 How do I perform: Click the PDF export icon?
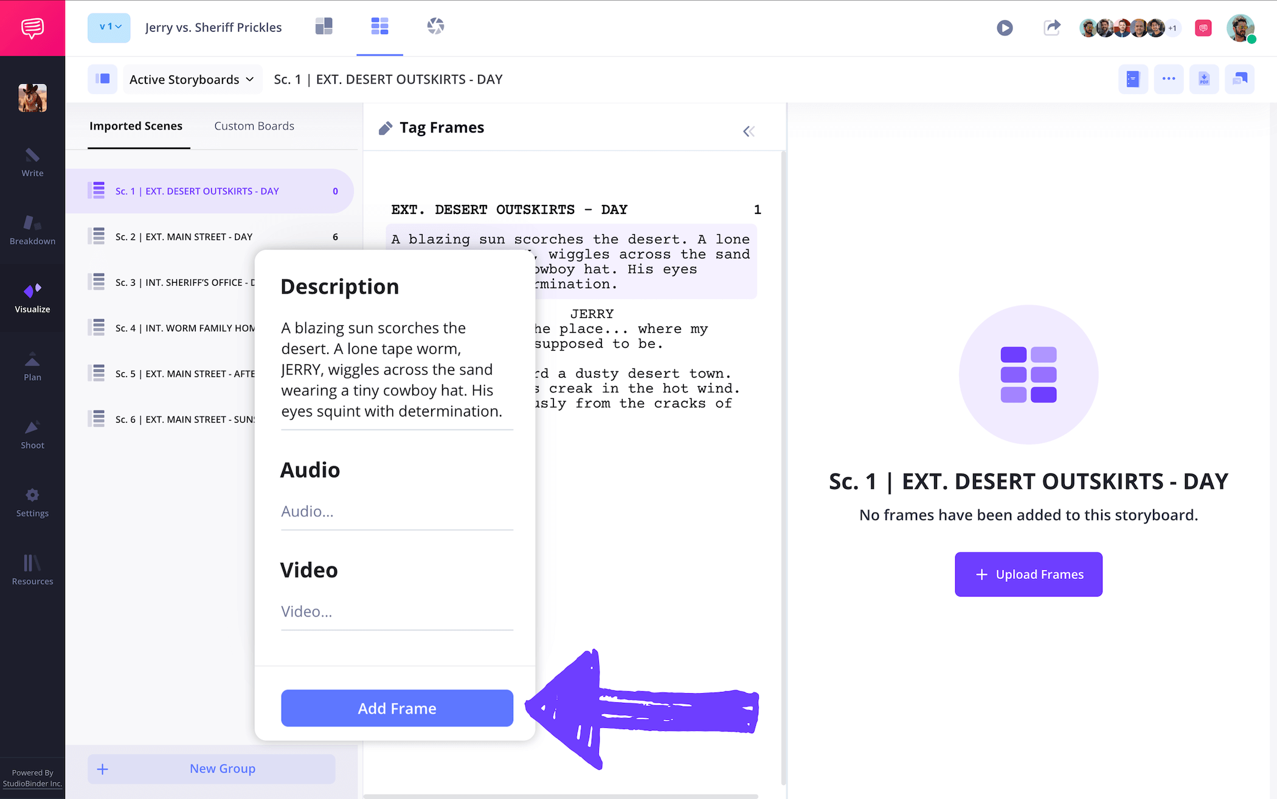pos(1203,79)
